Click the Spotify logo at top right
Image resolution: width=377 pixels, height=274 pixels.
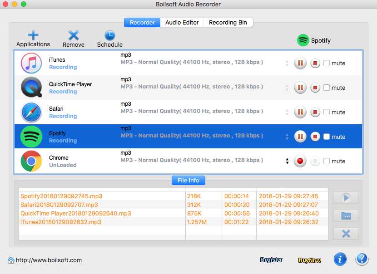(x=303, y=40)
